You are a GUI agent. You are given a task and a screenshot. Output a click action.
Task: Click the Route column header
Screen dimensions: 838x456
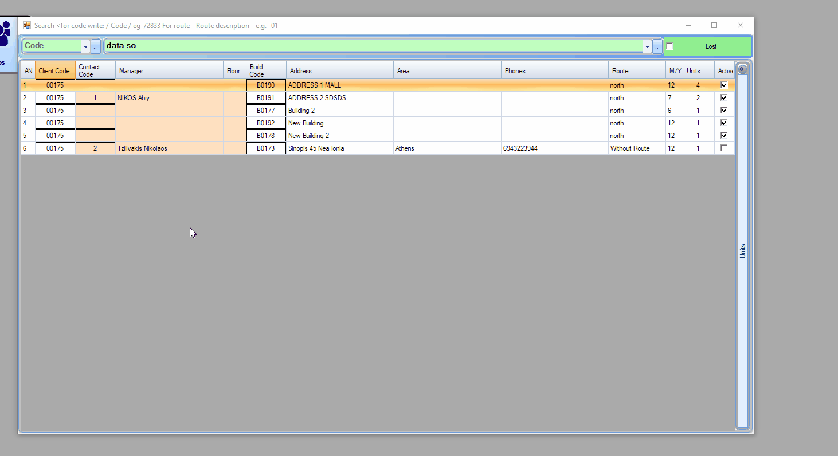click(x=636, y=71)
